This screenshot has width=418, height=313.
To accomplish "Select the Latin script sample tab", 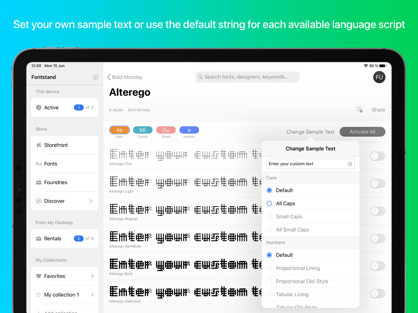I will click(x=119, y=130).
